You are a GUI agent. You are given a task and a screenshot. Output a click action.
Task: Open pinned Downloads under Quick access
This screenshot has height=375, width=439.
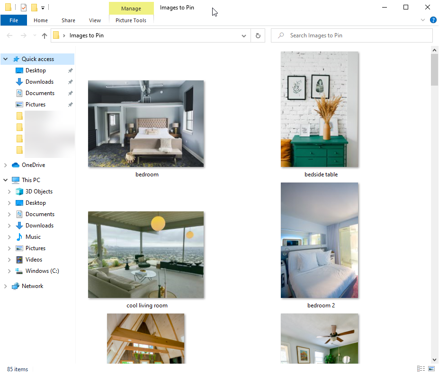39,82
